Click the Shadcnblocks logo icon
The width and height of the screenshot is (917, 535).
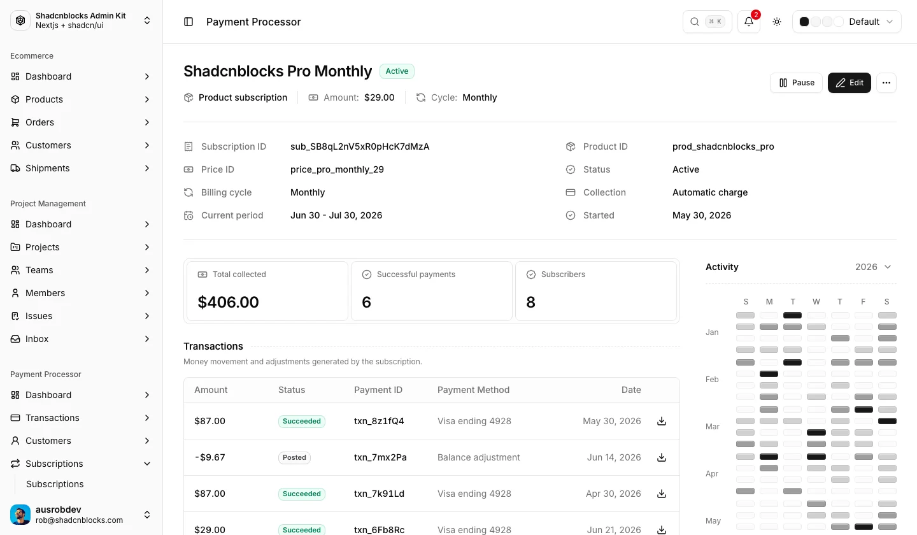[20, 20]
